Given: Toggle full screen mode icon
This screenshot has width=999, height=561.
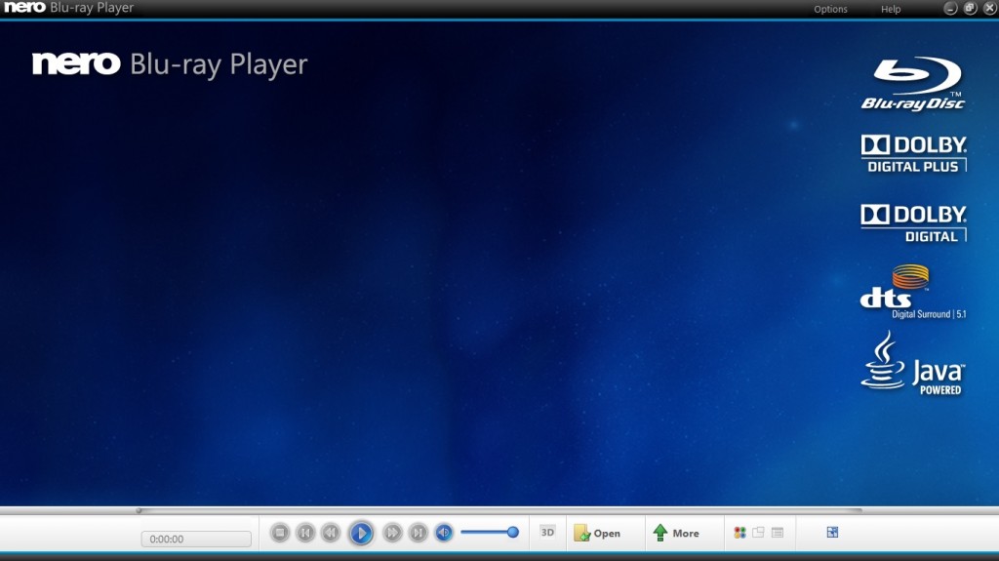Looking at the screenshot, I should [x=832, y=533].
